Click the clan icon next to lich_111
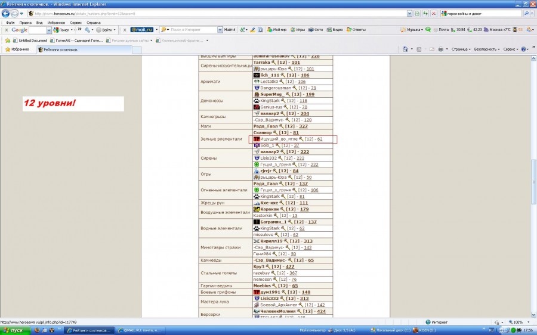 pos(257,75)
